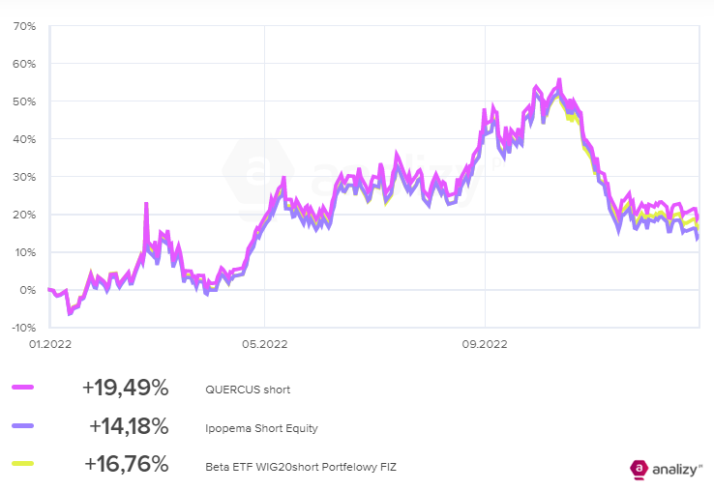This screenshot has height=491, width=714.
Task: Click the 70% y-axis label
Action: coord(24,26)
